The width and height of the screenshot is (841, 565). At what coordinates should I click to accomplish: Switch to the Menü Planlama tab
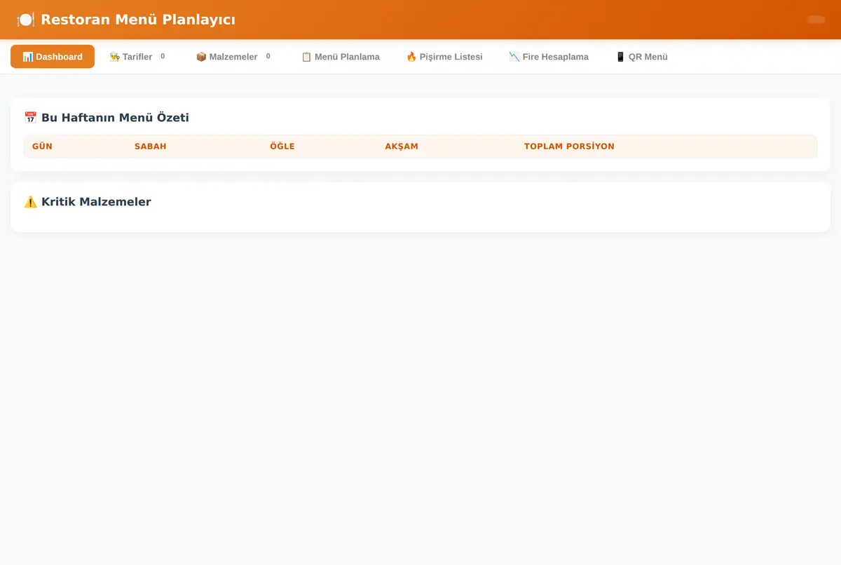[341, 57]
